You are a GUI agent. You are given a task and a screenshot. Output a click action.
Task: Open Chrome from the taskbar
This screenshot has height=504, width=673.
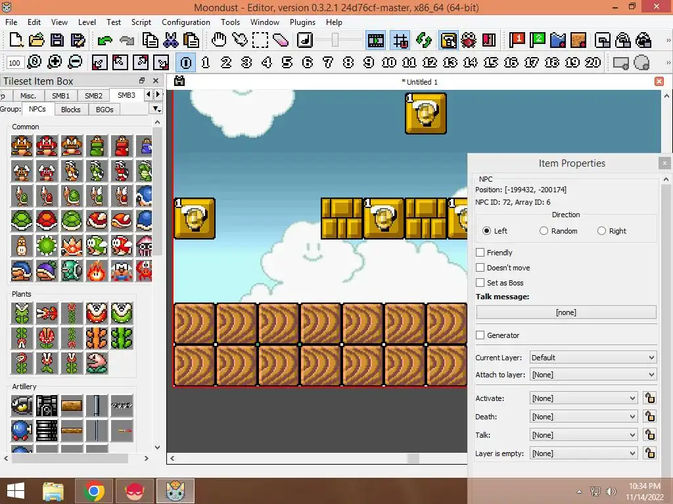point(94,491)
